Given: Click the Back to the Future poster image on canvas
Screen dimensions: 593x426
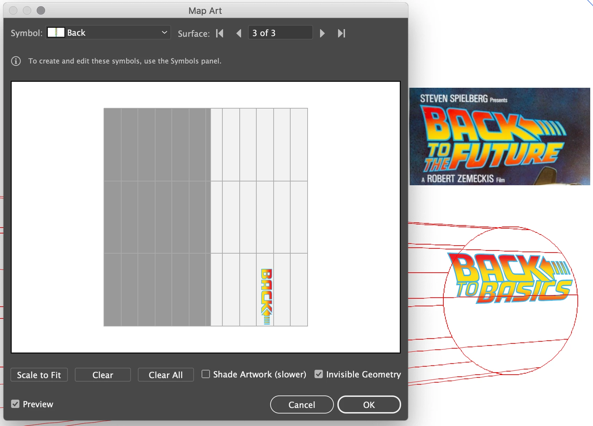Looking at the screenshot, I should tap(499, 136).
